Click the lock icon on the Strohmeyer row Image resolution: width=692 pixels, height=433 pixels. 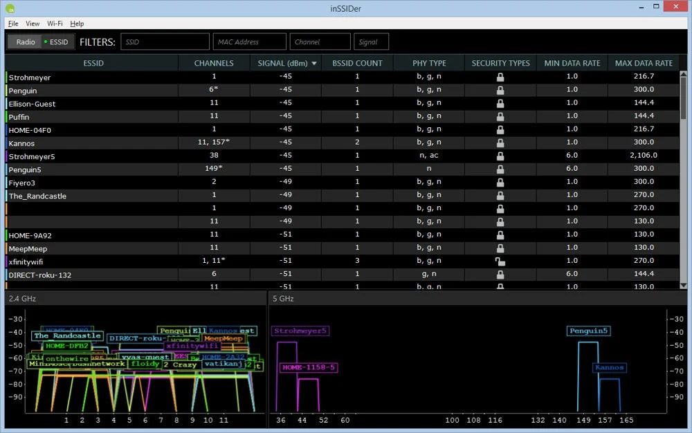click(500, 77)
